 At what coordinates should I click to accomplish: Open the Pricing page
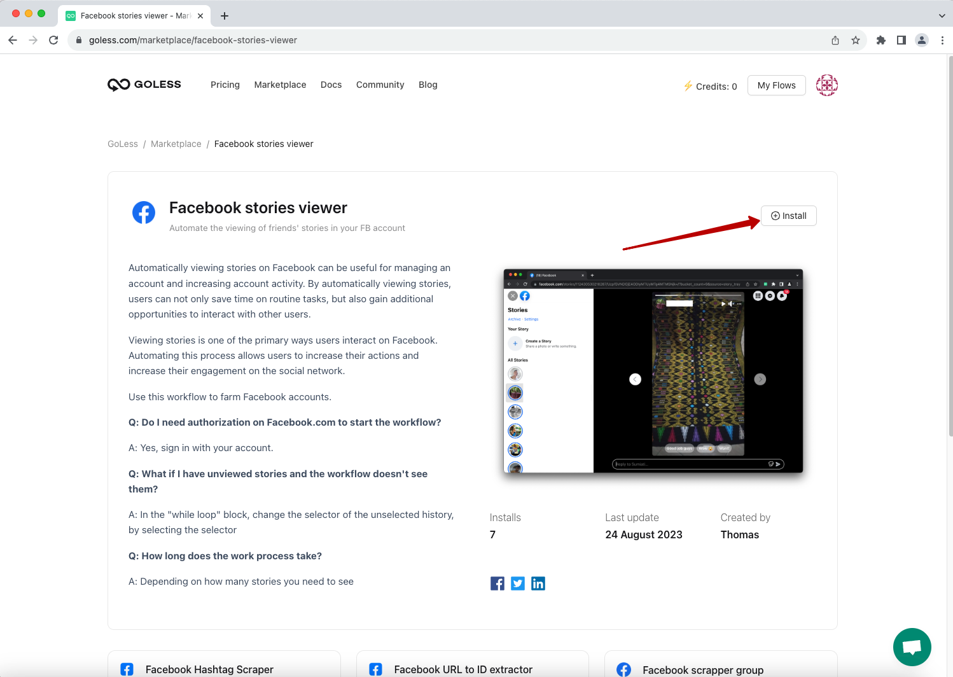225,85
